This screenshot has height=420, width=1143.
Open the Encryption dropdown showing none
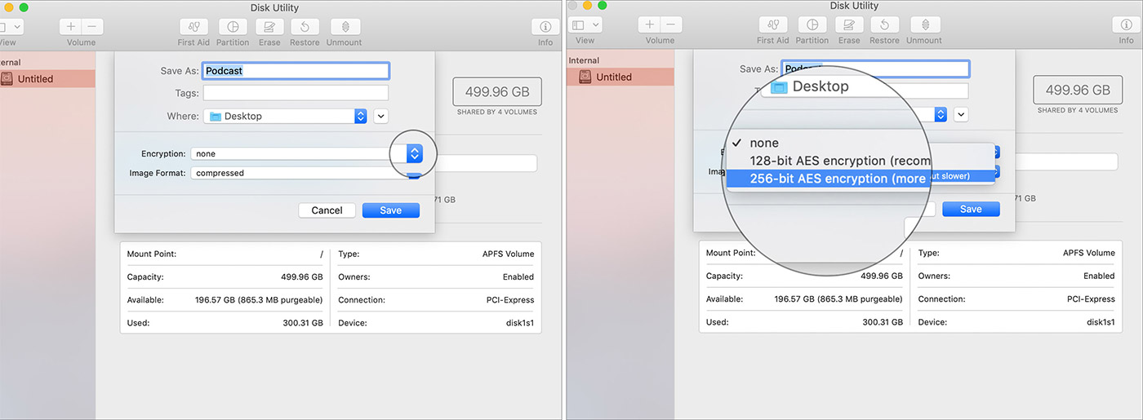306,153
